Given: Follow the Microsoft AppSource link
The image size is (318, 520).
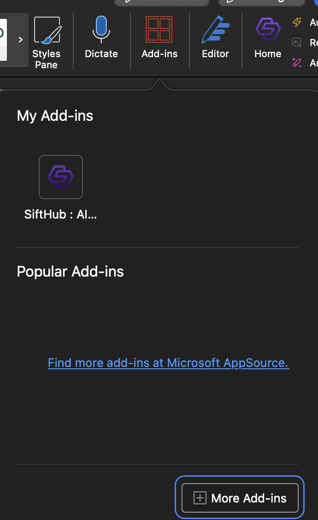Looking at the screenshot, I should point(168,363).
